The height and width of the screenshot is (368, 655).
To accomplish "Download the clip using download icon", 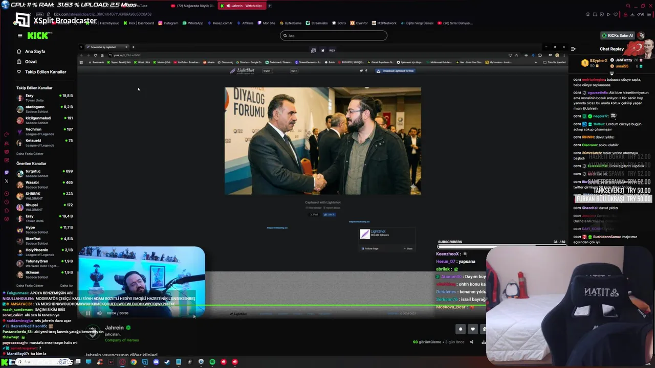I will tap(484, 342).
